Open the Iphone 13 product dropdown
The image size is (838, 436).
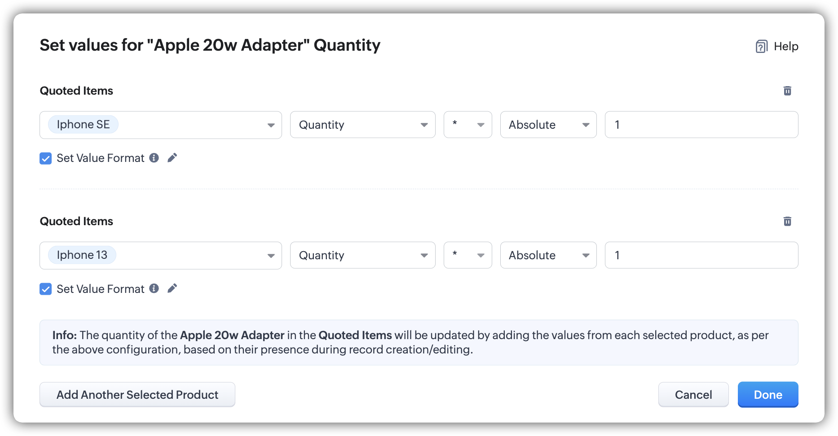(271, 256)
